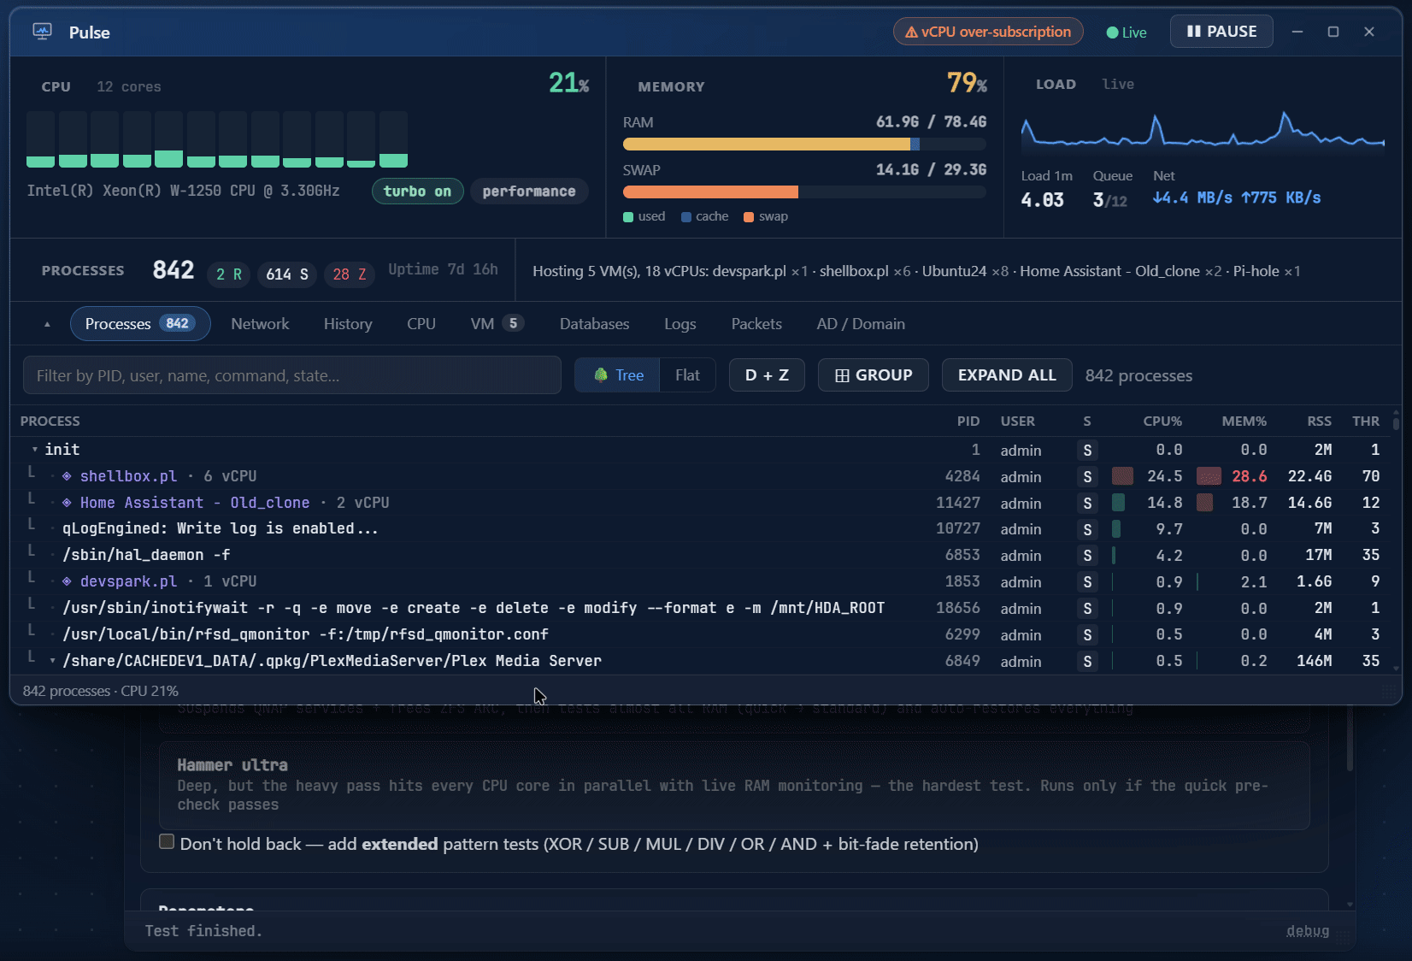Select the devspark.pl 1 vCPU row
Image resolution: width=1412 pixels, height=961 pixels.
point(702,581)
